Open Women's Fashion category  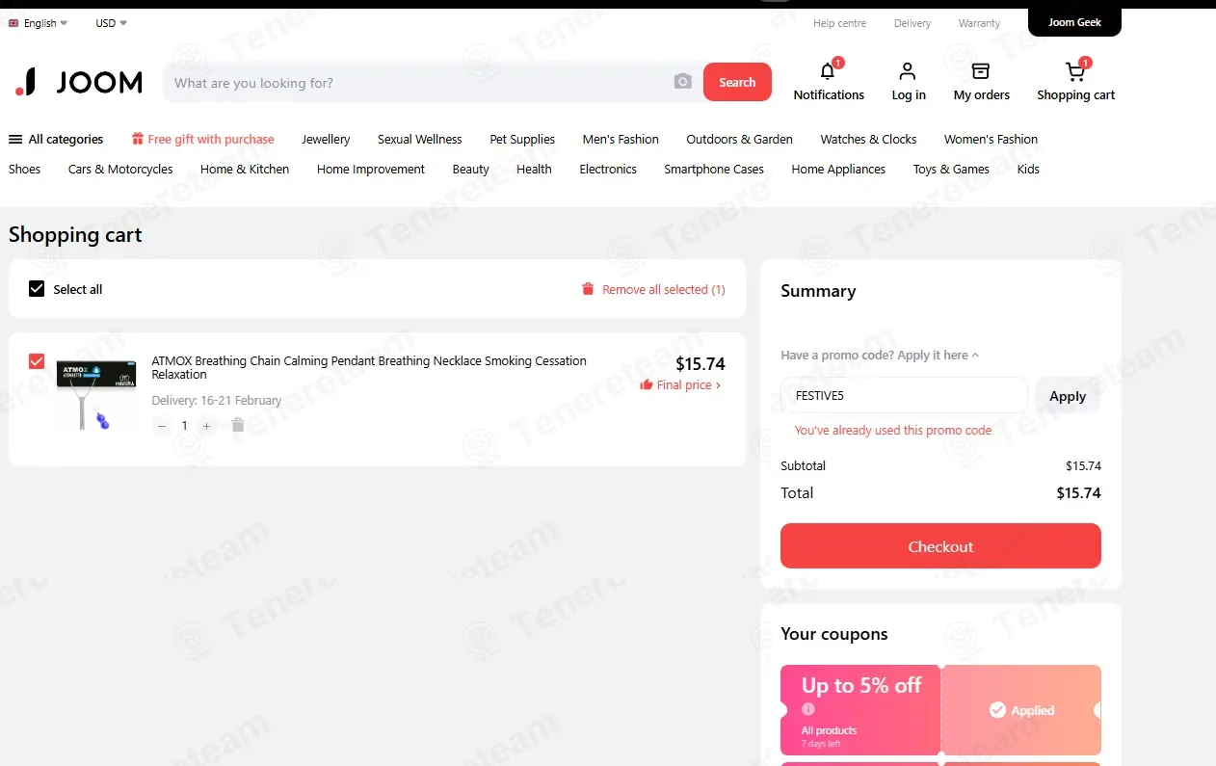click(991, 139)
